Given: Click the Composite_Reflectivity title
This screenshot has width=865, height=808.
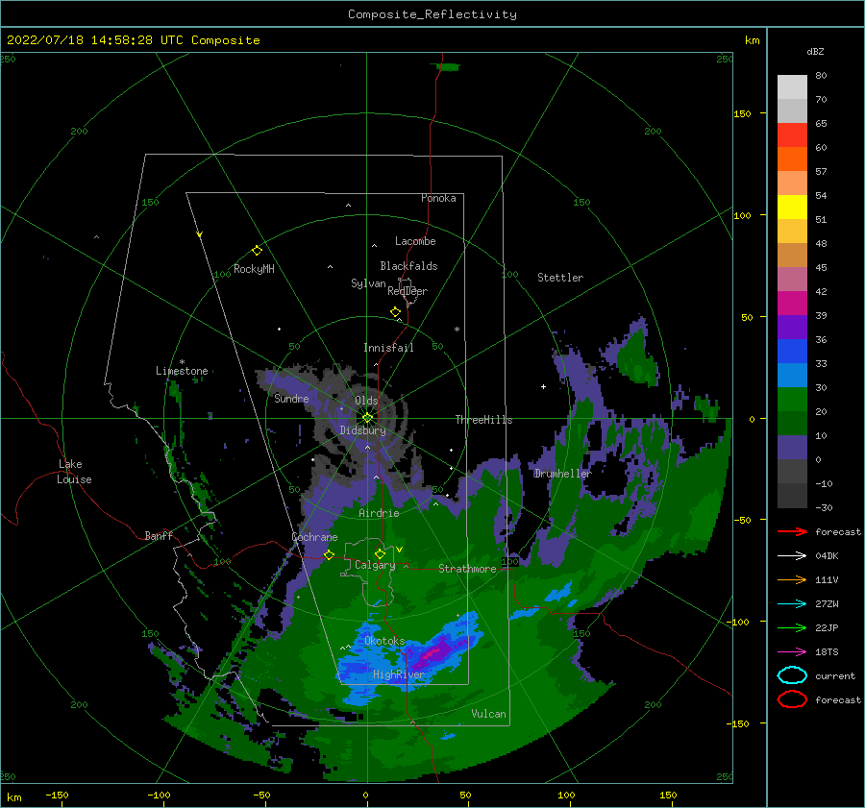Looking at the screenshot, I should [432, 14].
